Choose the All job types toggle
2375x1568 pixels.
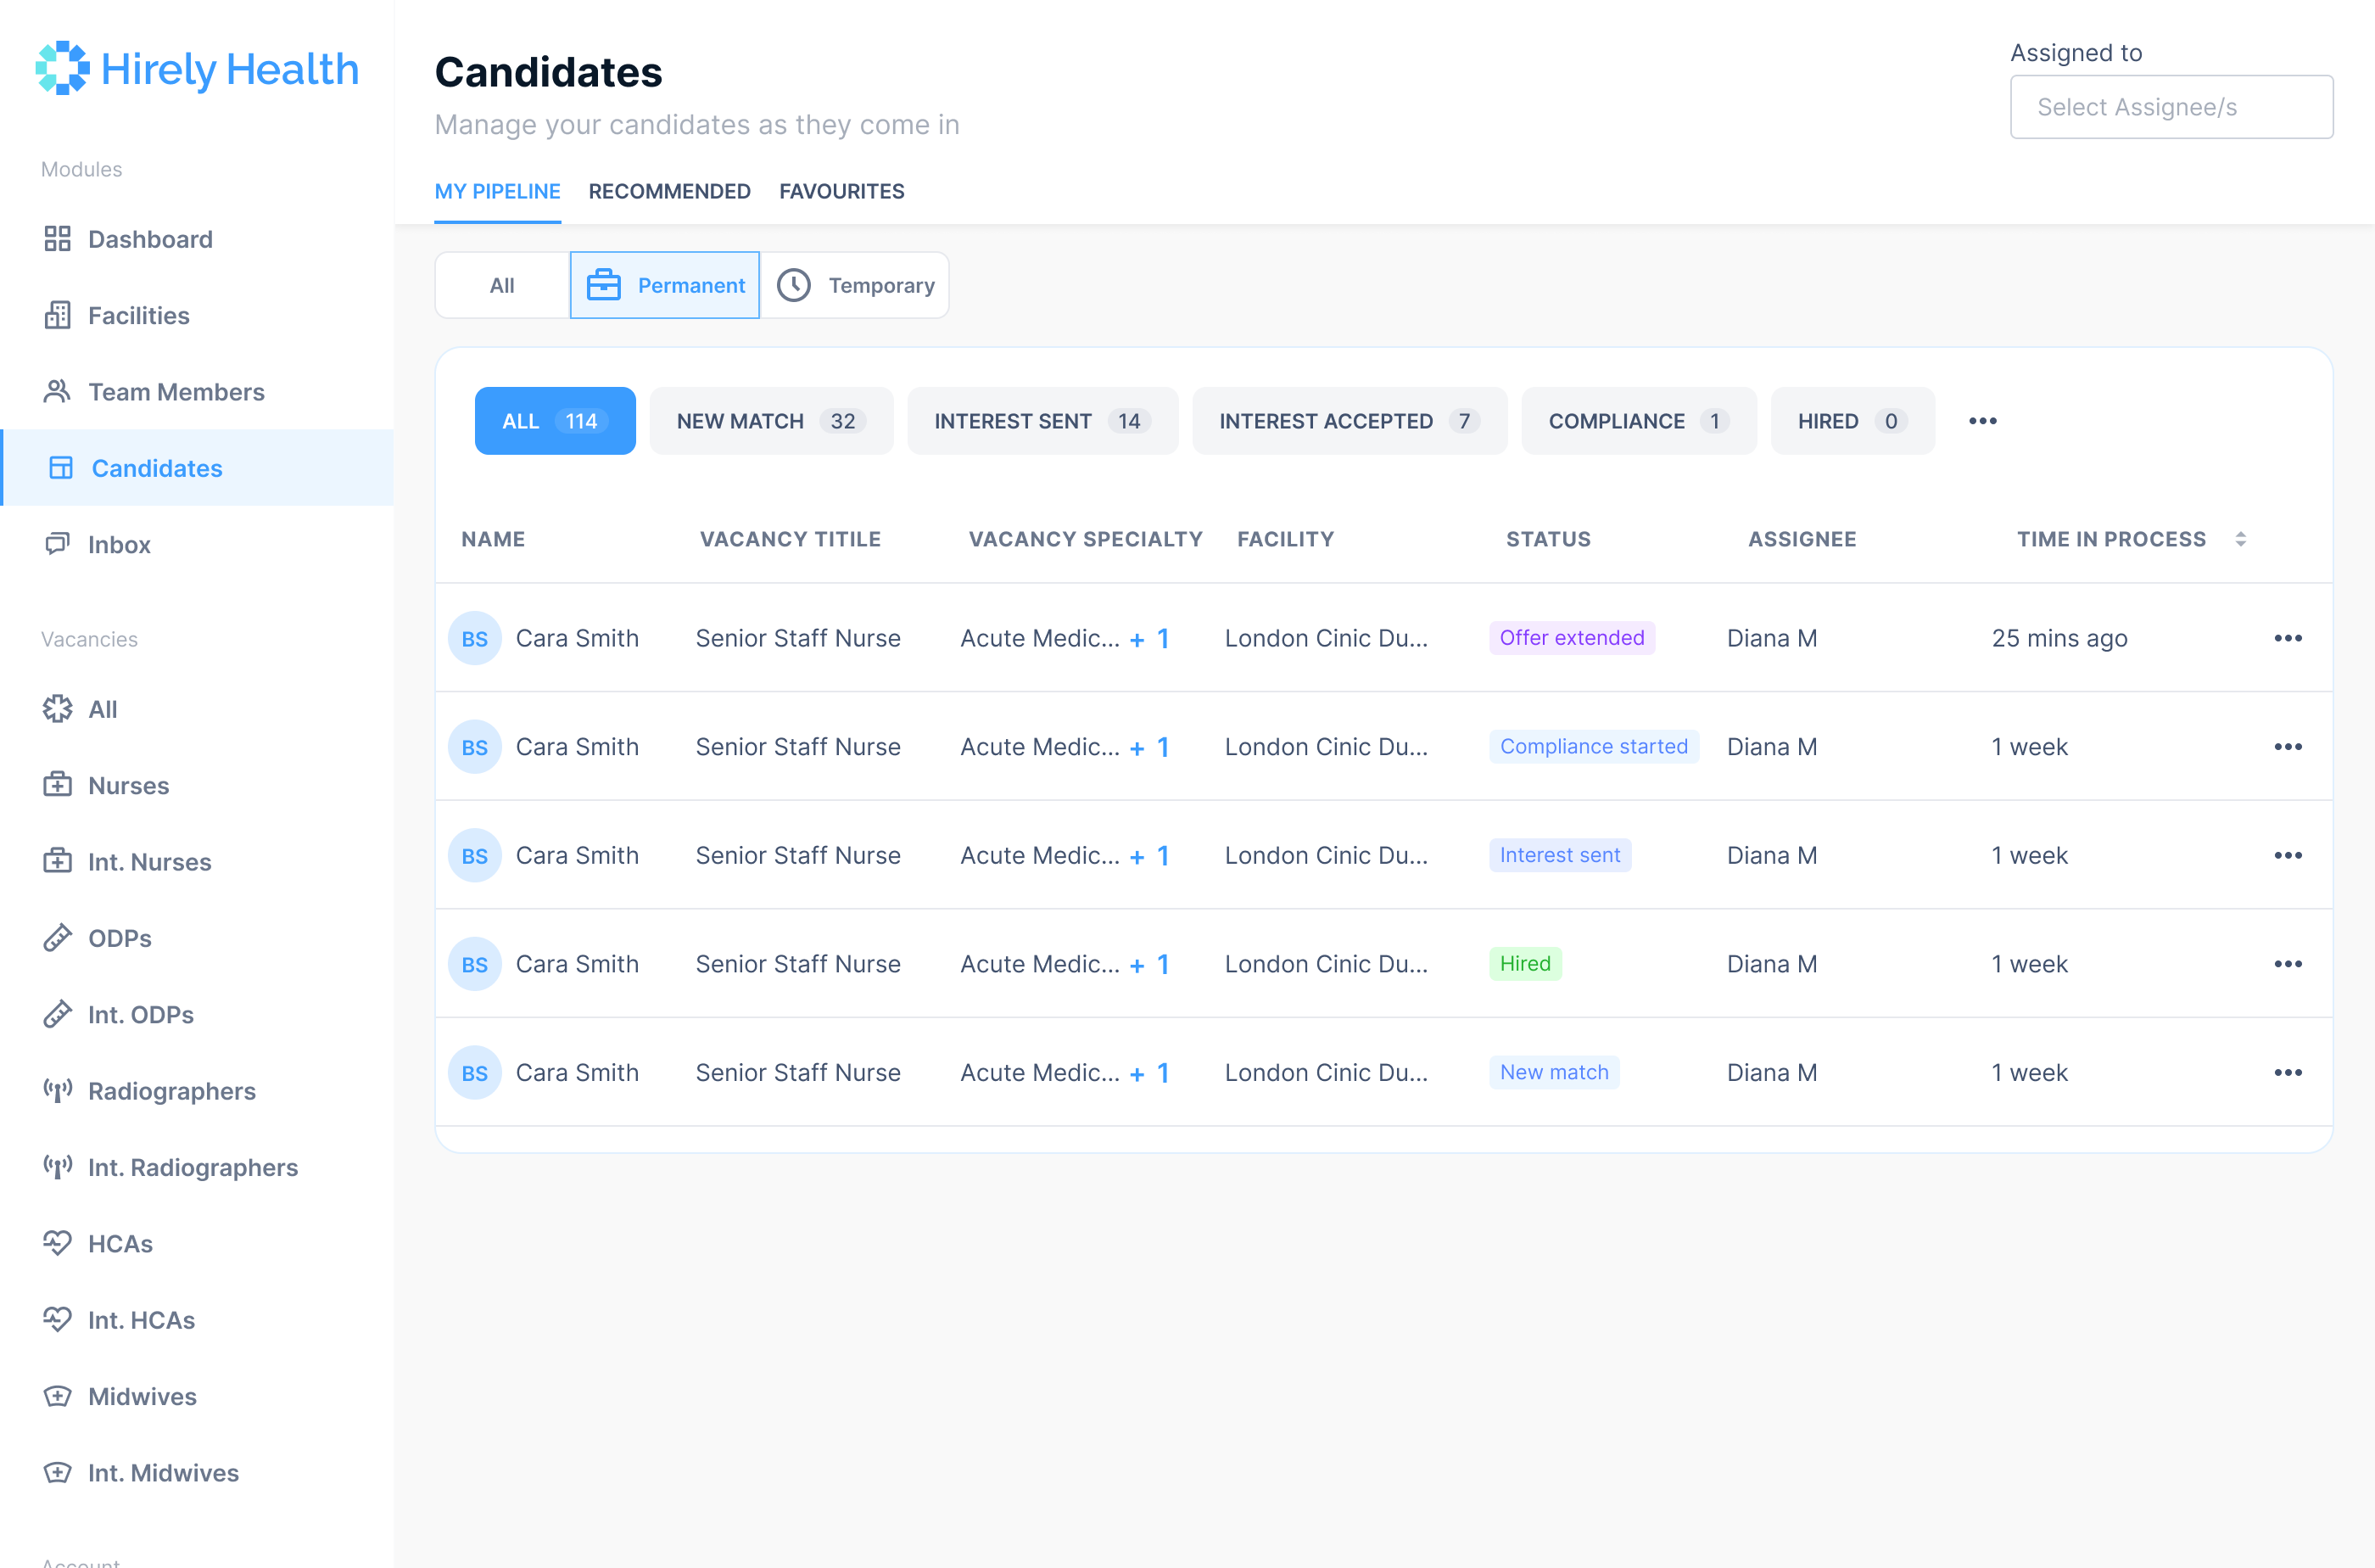click(502, 285)
